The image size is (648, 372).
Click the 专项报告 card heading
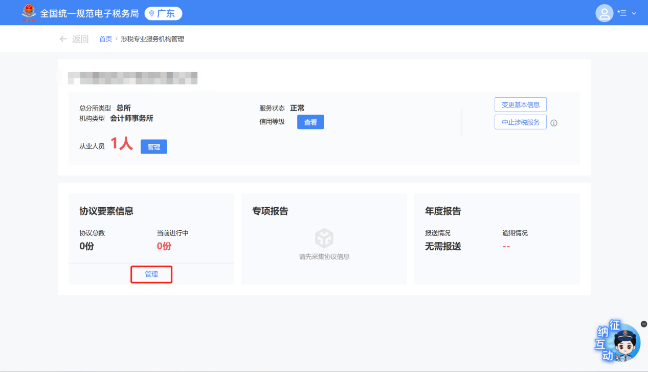pyautogui.click(x=270, y=211)
